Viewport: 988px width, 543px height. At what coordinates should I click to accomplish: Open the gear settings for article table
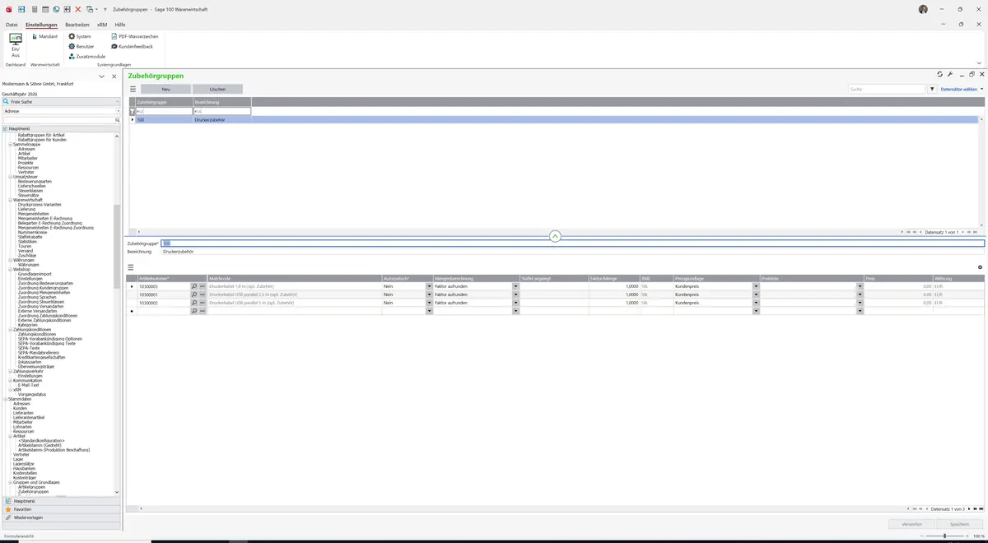980,267
